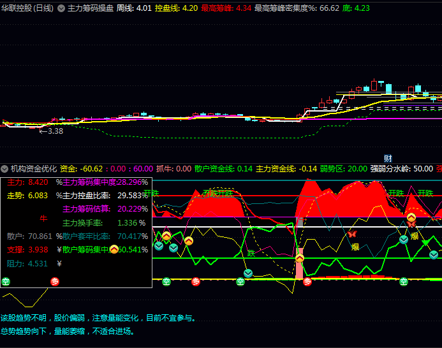Click teal down-arrow icon beside the 跌 label
442x348 pixels.
click(248, 273)
